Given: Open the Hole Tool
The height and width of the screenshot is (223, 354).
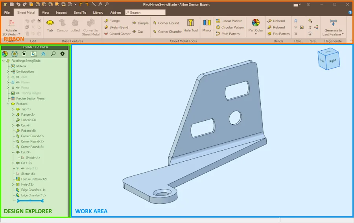Looking at the screenshot, I should pyautogui.click(x=190, y=26).
